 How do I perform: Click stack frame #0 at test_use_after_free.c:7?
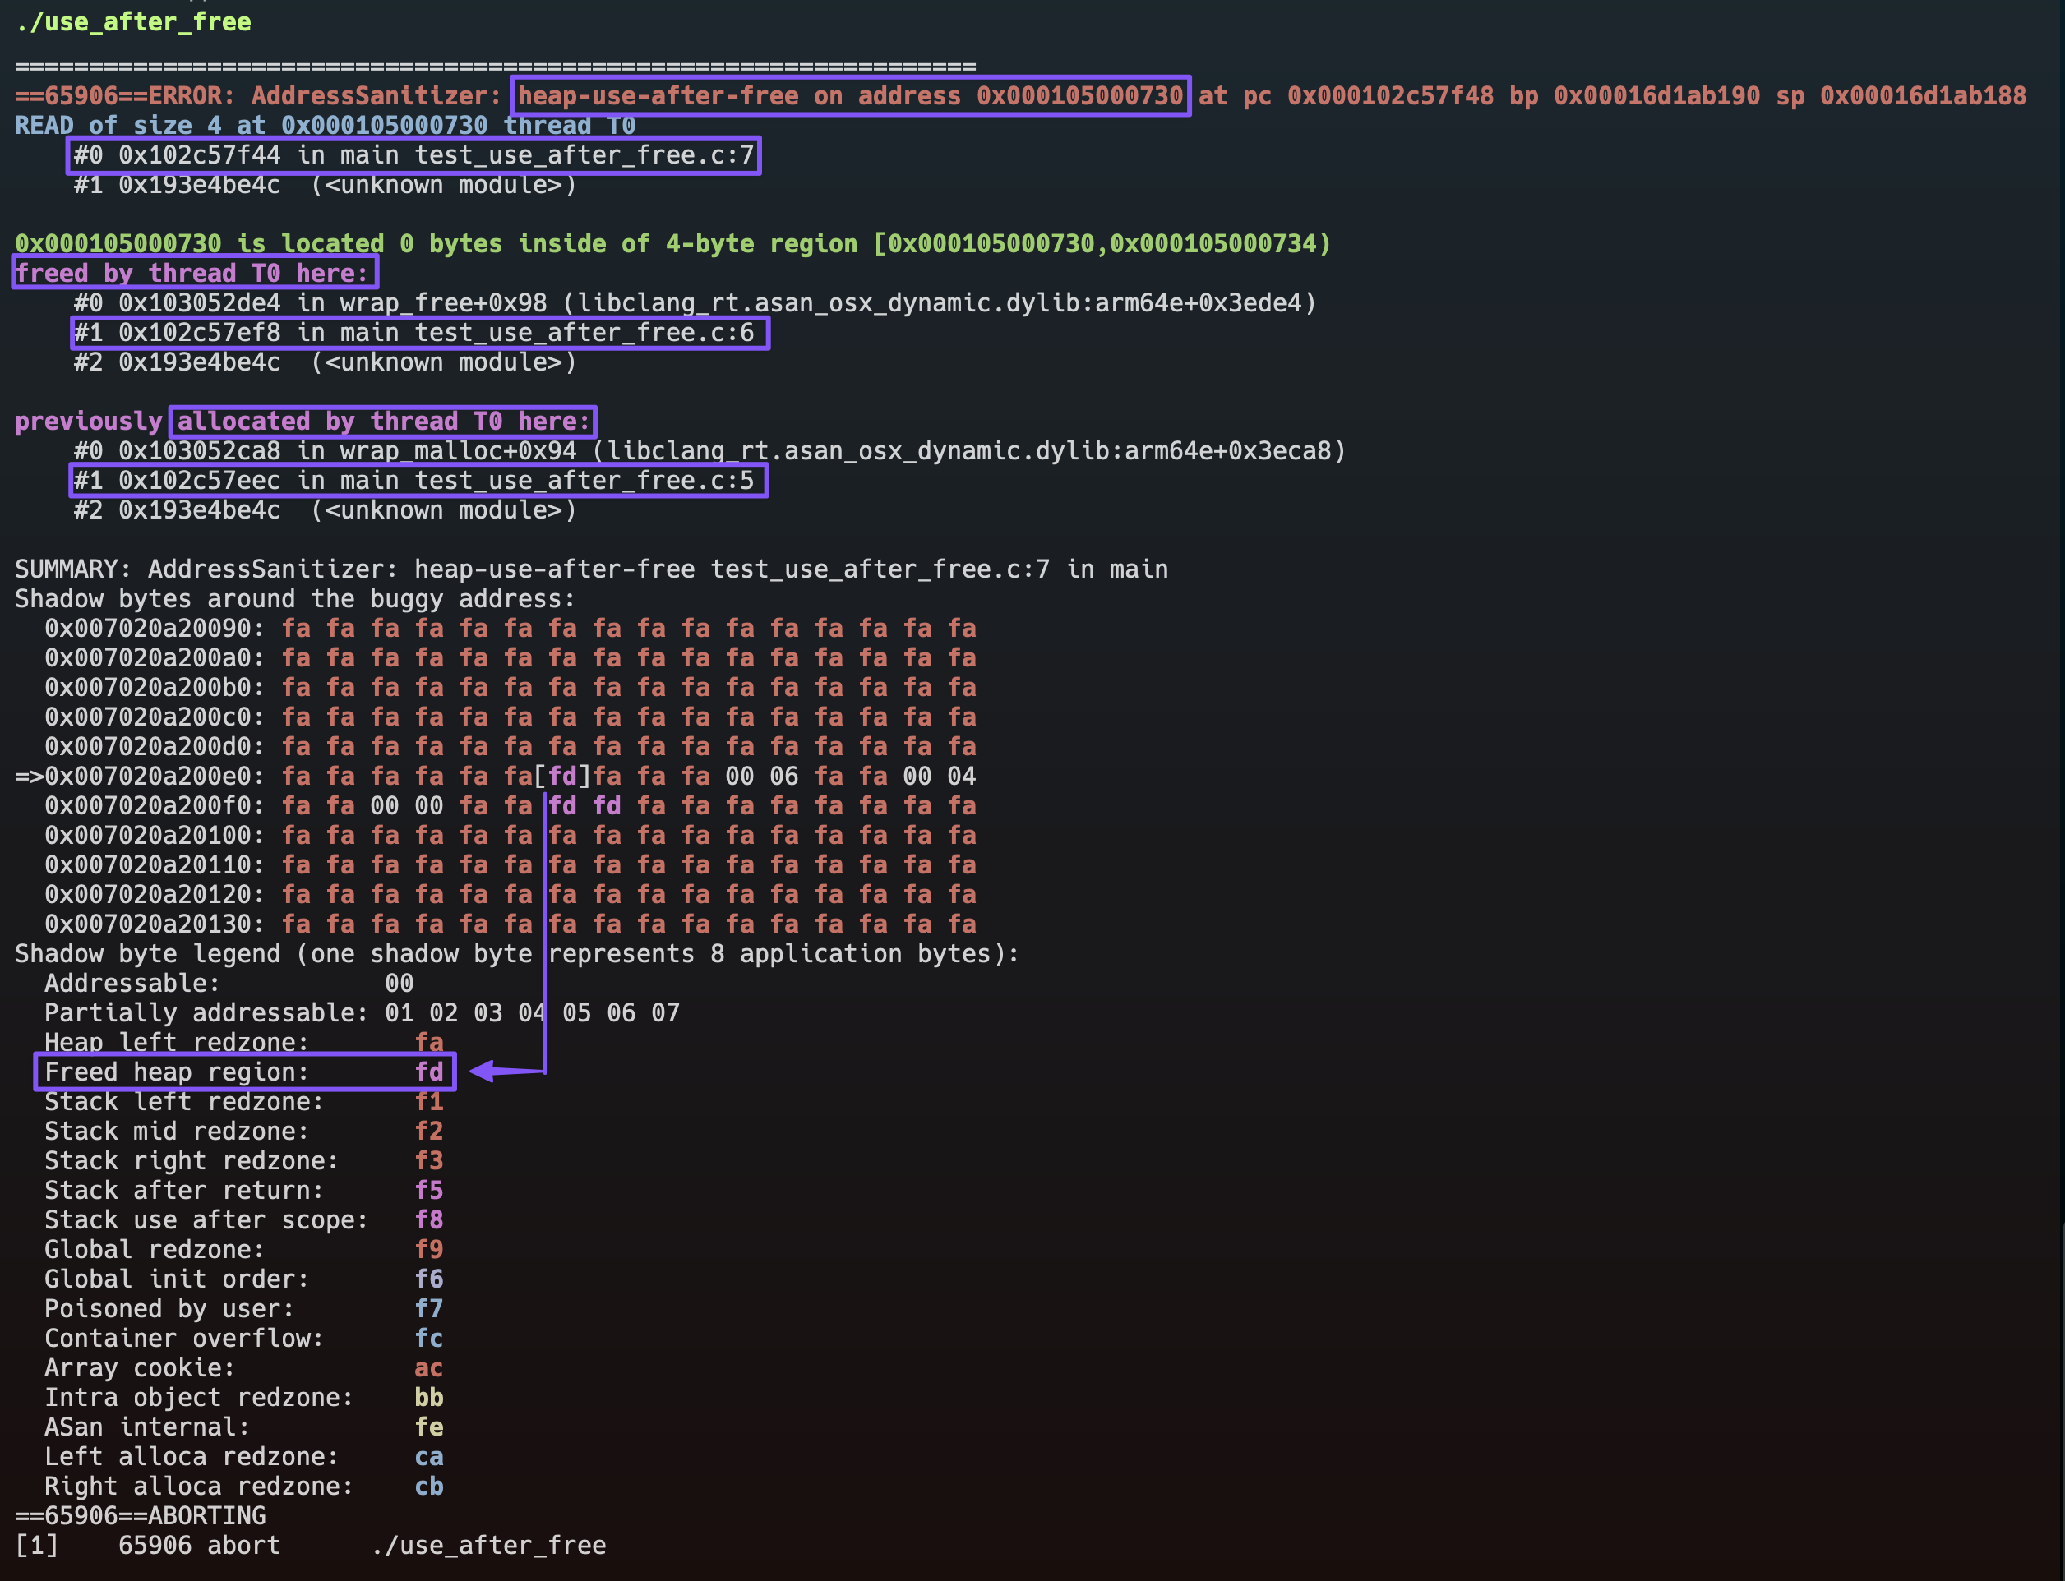413,155
